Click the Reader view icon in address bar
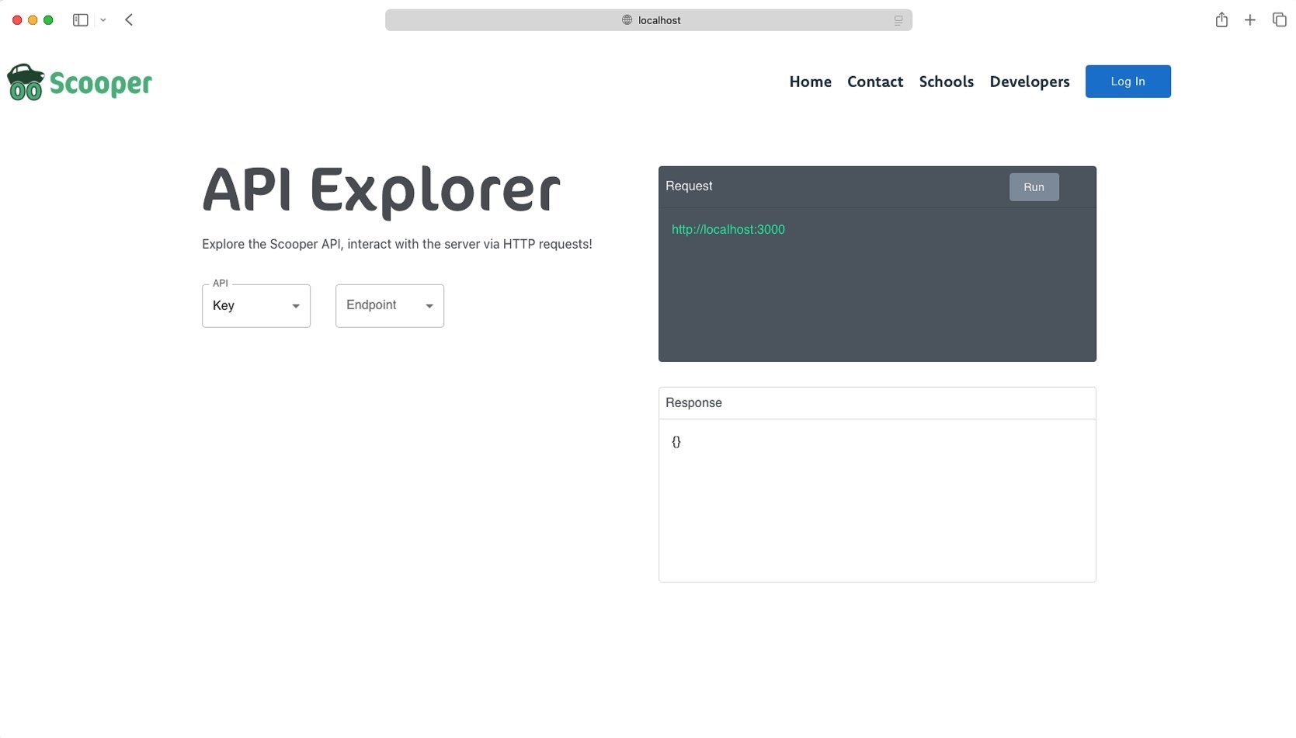This screenshot has width=1296, height=738. tap(898, 20)
